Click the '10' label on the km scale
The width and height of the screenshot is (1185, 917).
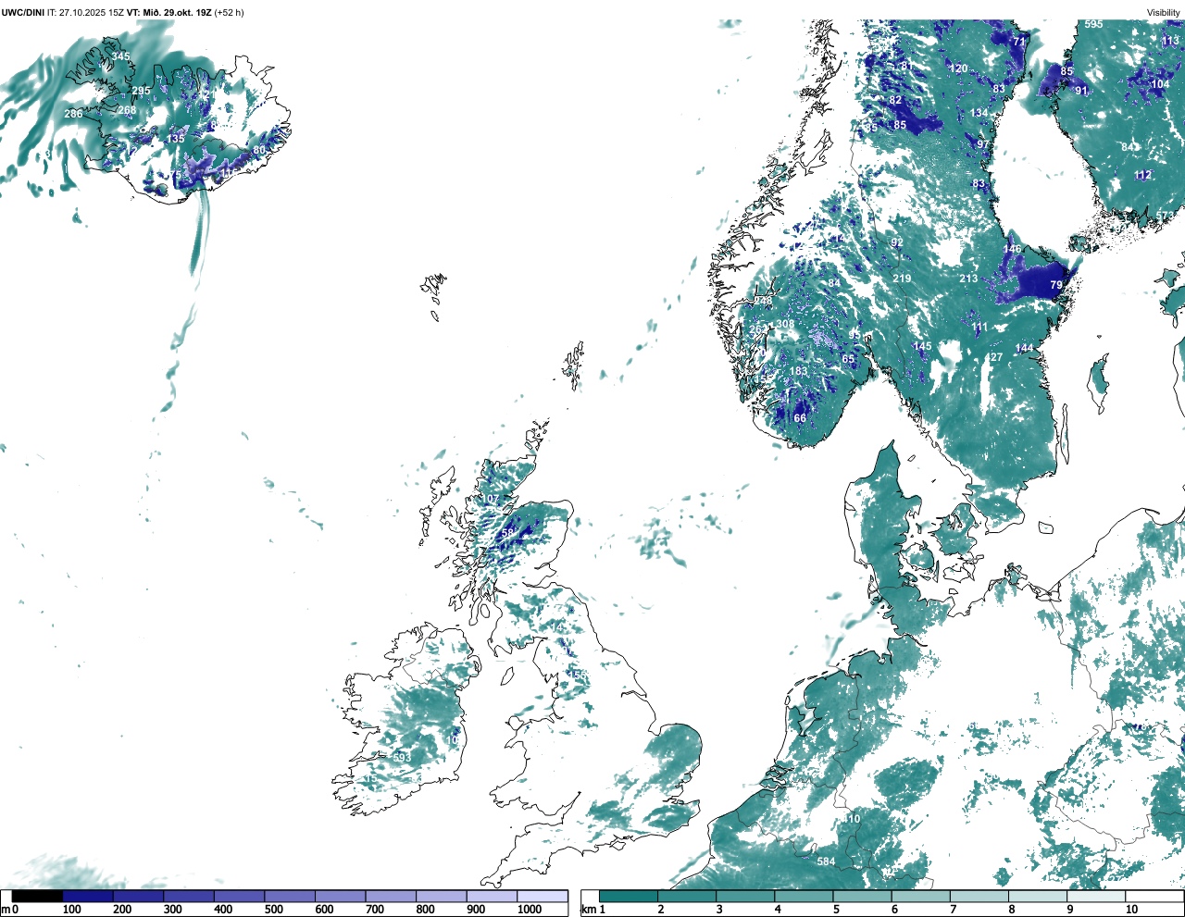(x=1131, y=910)
